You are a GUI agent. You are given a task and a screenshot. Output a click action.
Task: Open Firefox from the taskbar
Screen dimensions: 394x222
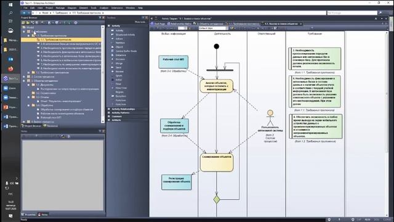(x=10, y=68)
